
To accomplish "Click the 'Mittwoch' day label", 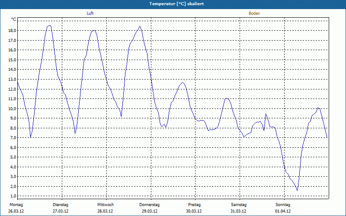I will point(106,205).
